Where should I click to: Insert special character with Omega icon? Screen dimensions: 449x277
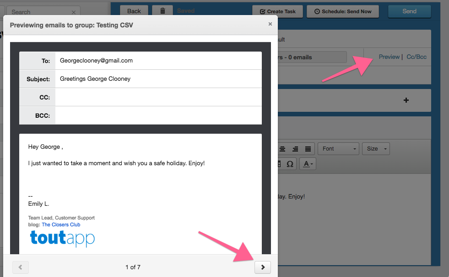point(290,164)
